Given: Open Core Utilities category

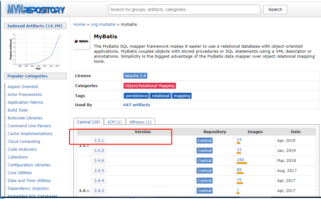Looking at the screenshot, I should 20,173.
